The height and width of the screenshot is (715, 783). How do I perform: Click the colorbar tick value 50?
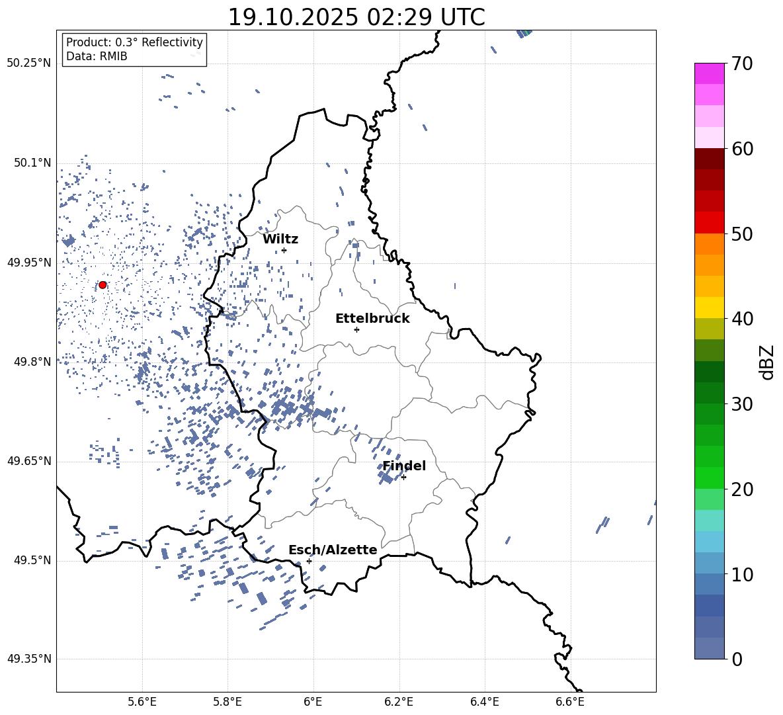[x=742, y=233]
